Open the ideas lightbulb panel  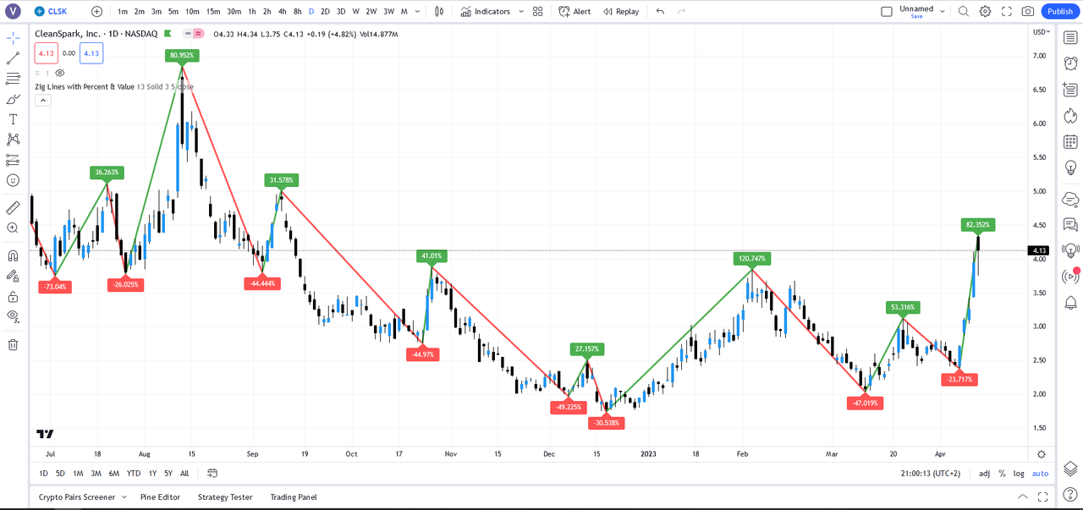(1070, 167)
